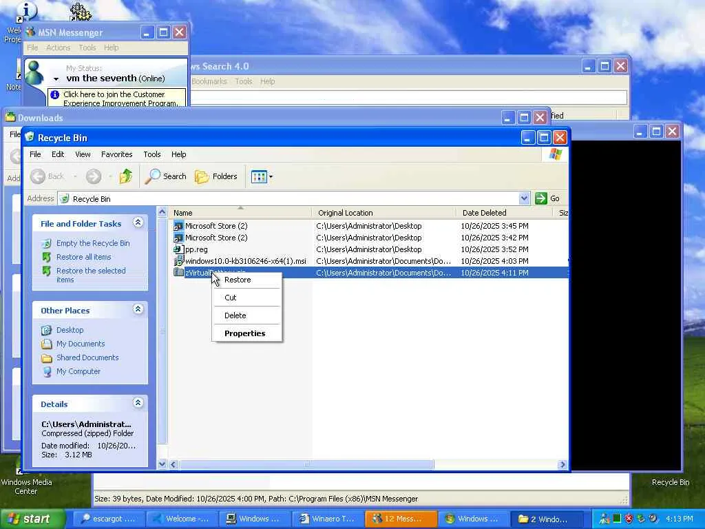The height and width of the screenshot is (529, 705).
Task: Switch to Winaero T... taskbar button
Action: 328,519
